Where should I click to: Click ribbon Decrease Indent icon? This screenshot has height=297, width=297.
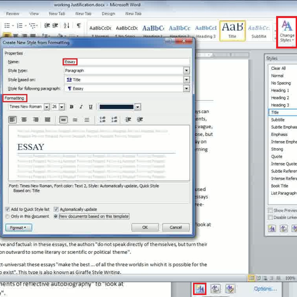(x=47, y=25)
